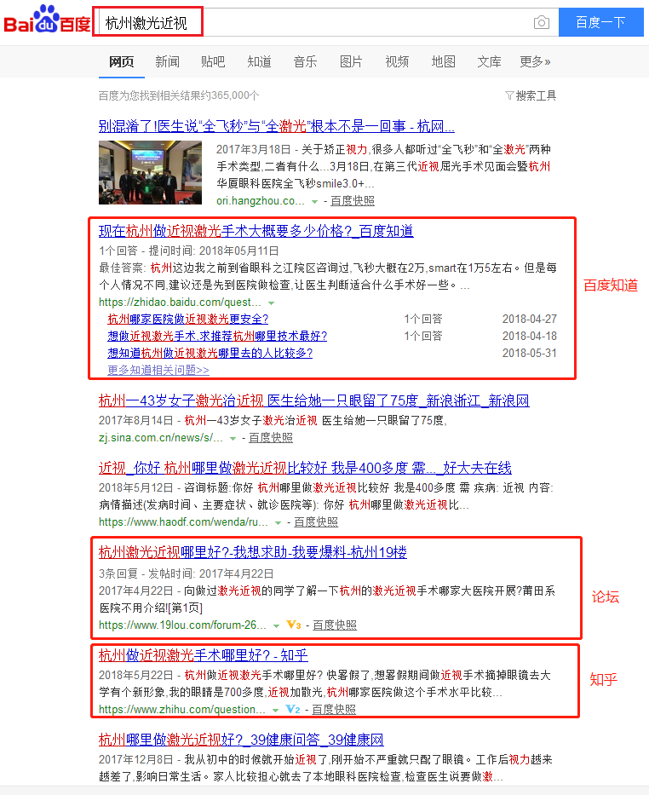This screenshot has height=795, width=649.
Task: Expand arrow beside zj.sina.com.cn URL
Action: (x=233, y=438)
